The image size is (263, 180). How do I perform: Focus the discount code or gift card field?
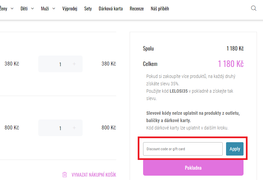coord(183,149)
